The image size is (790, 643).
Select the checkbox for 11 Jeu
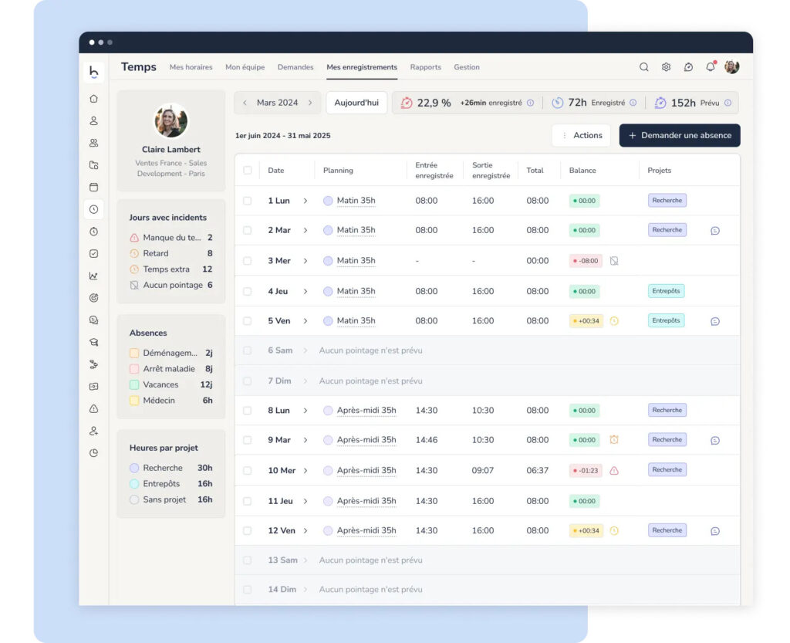tap(248, 500)
